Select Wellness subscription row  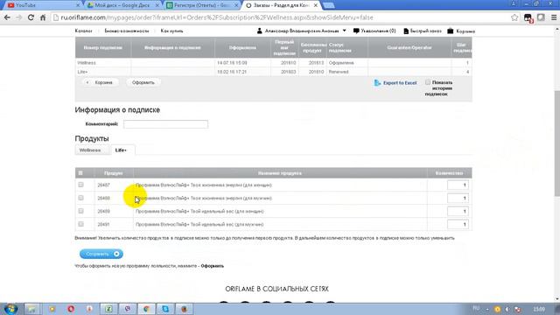[x=273, y=63]
